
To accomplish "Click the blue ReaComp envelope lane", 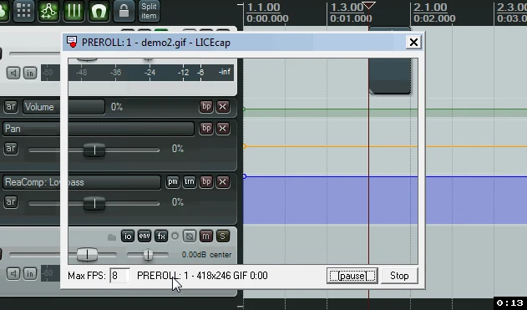I will point(385,200).
